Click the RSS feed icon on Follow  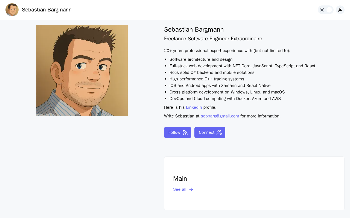tap(185, 132)
